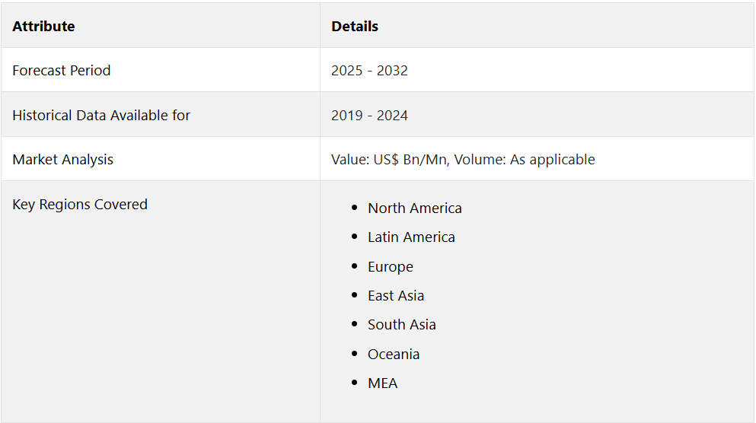Select the Market Analysis row label
756x423 pixels.
pos(62,159)
